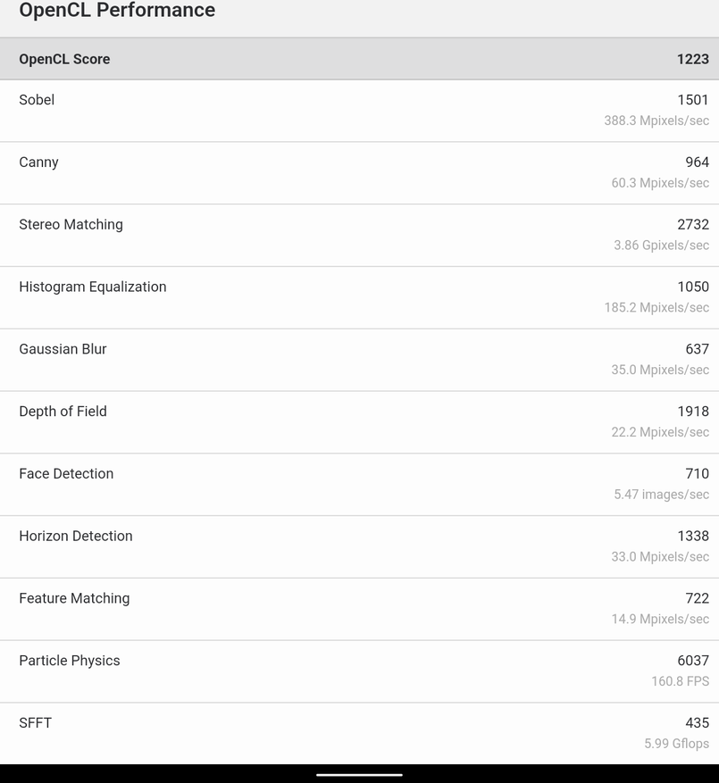Select the Feature Matching row label

pos(74,598)
